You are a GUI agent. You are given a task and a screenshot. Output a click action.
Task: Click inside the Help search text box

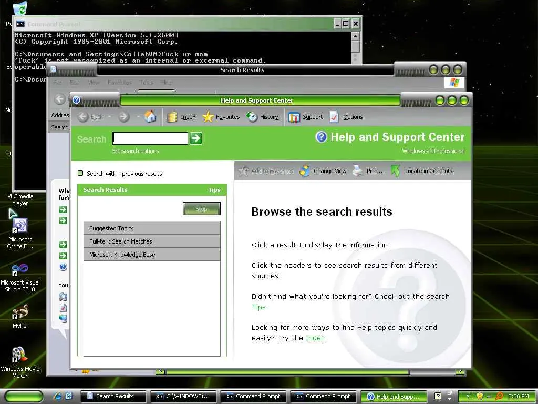(150, 138)
